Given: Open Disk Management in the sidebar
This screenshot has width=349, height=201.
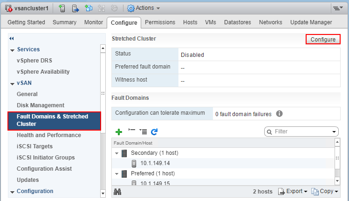Looking at the screenshot, I should coord(41,105).
